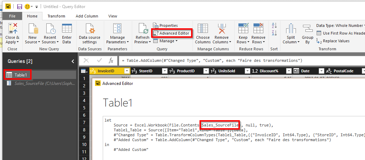Open the StoreID column filter dropdown
Screen dimensions: 365x160
point(163,71)
